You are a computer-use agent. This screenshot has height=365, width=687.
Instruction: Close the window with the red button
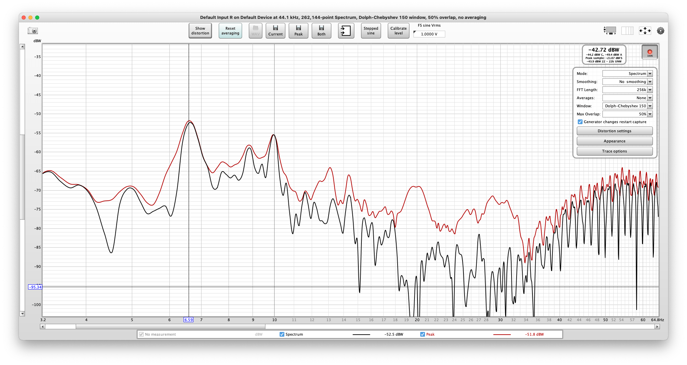click(23, 18)
